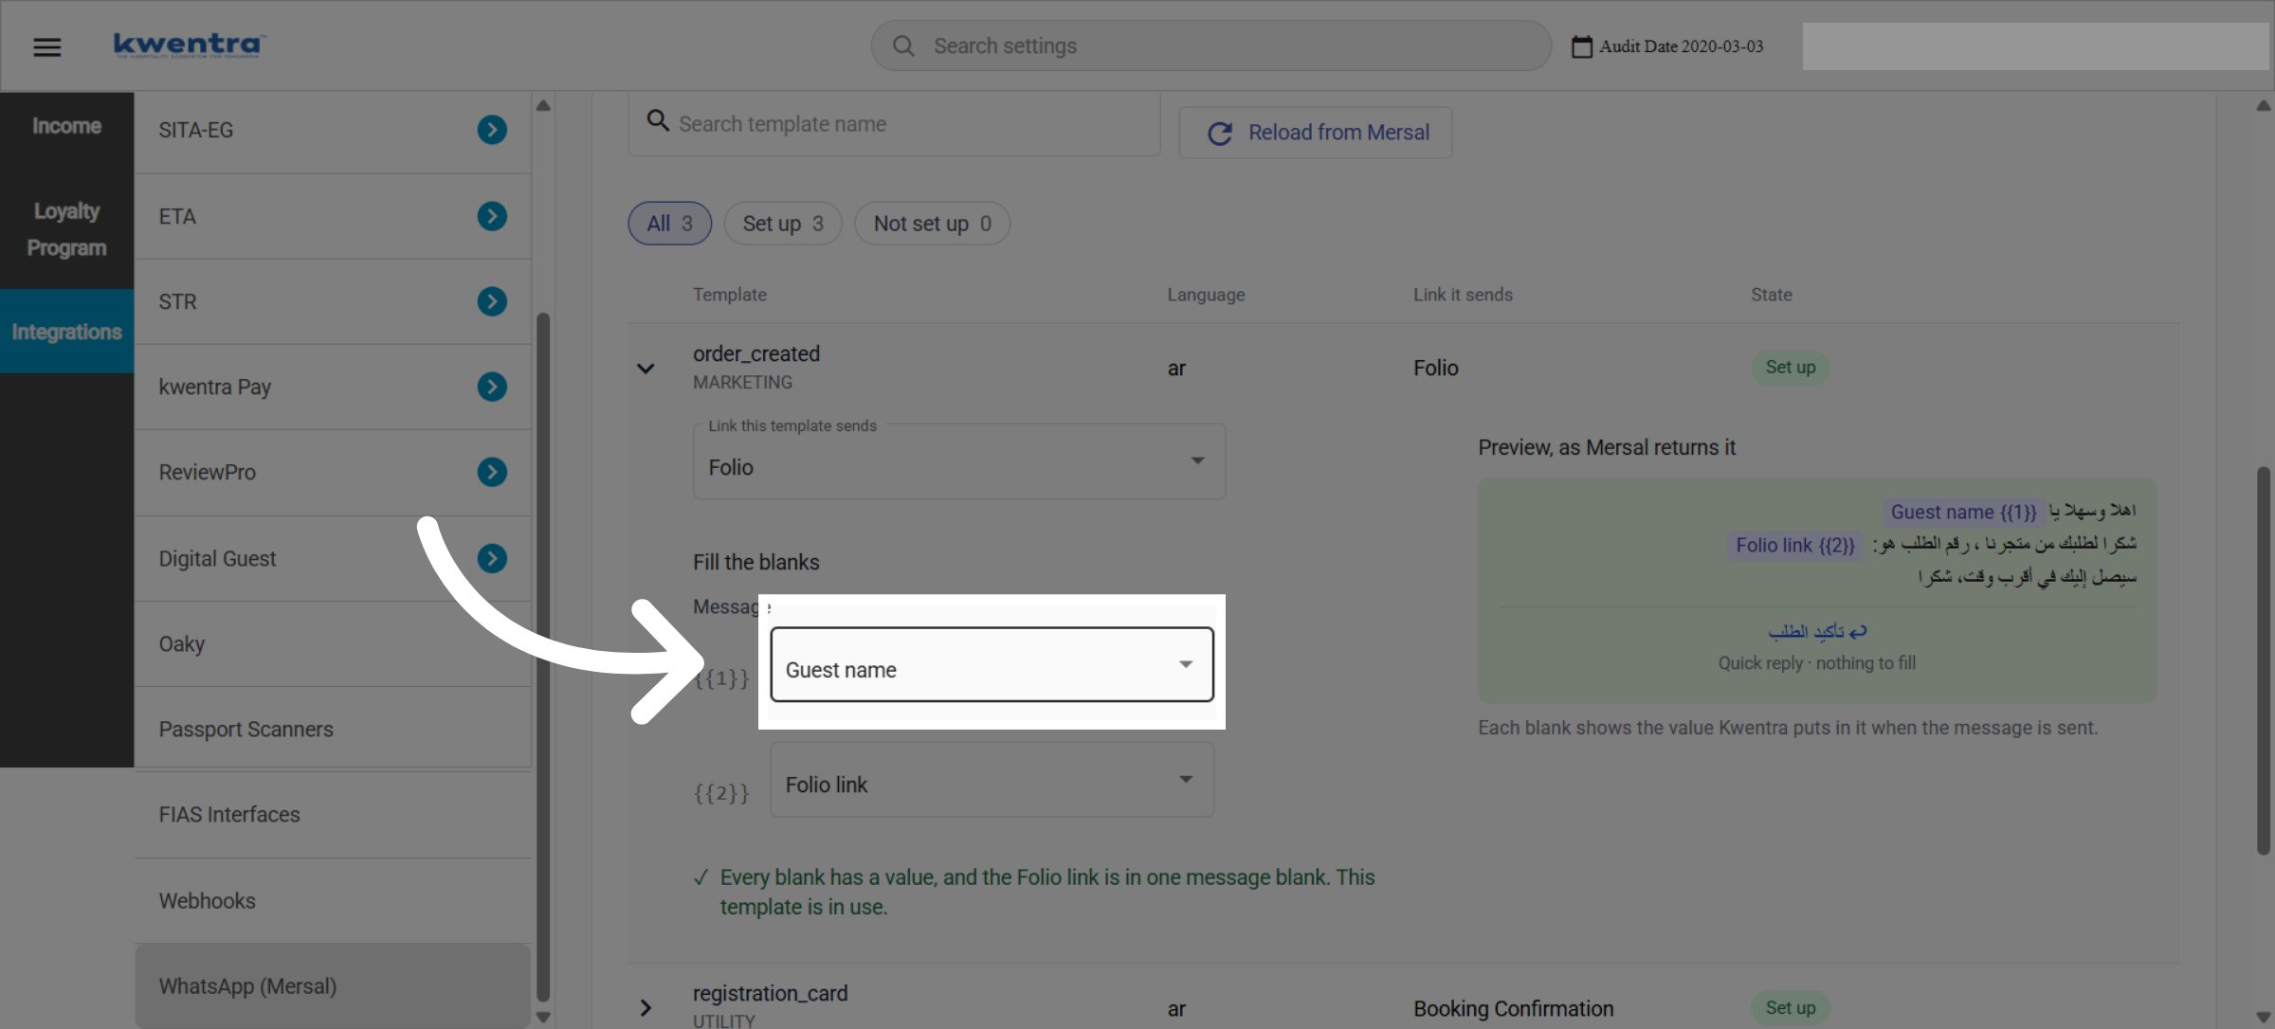Click the search settings magnifier icon
Image resolution: width=2275 pixels, height=1029 pixels.
click(x=903, y=45)
